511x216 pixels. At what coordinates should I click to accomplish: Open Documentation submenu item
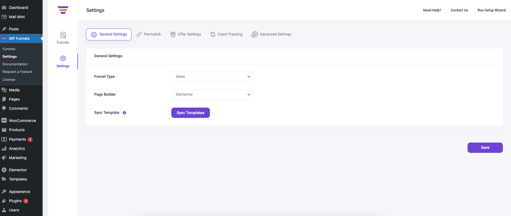15,64
